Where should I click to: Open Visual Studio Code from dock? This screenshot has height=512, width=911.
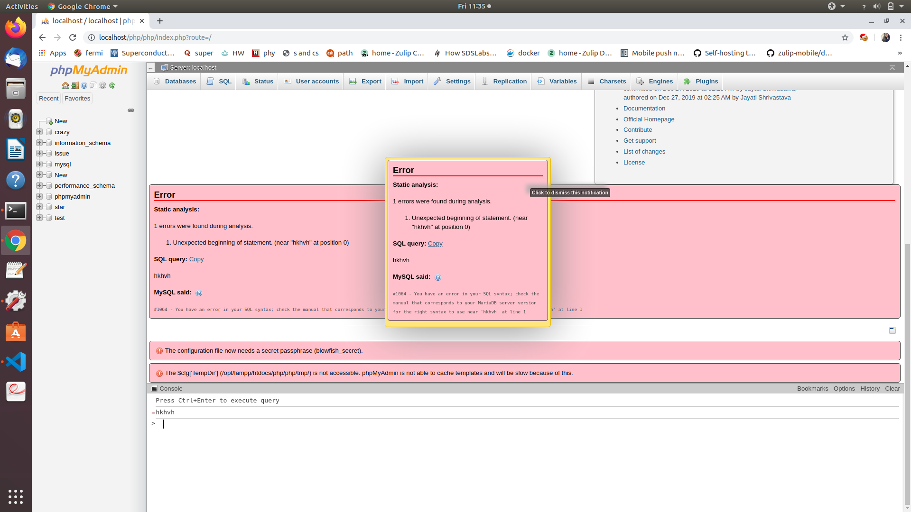pos(16,362)
